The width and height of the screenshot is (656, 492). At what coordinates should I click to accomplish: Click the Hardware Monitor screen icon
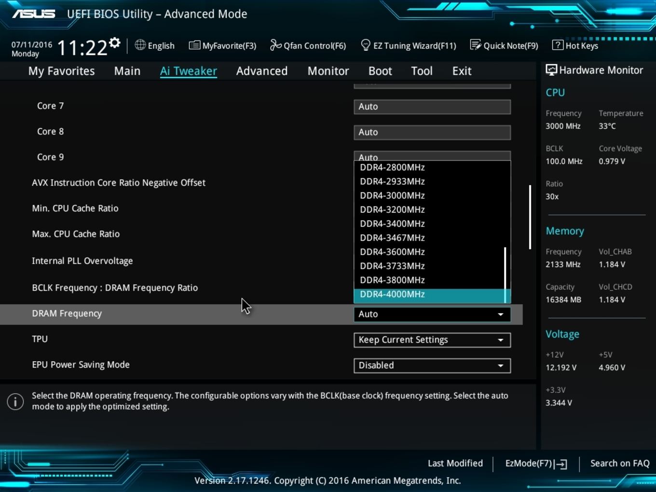(x=551, y=70)
